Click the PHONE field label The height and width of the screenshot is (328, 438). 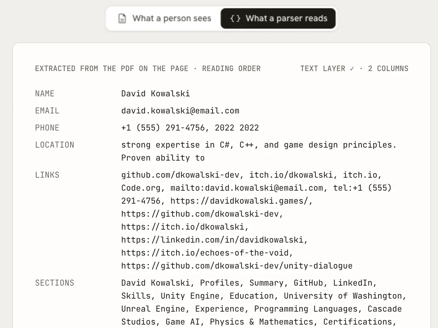pos(47,128)
